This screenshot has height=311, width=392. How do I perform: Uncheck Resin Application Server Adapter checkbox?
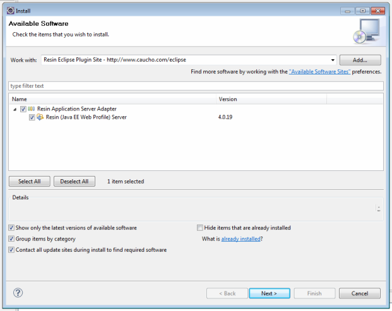pyautogui.click(x=23, y=109)
